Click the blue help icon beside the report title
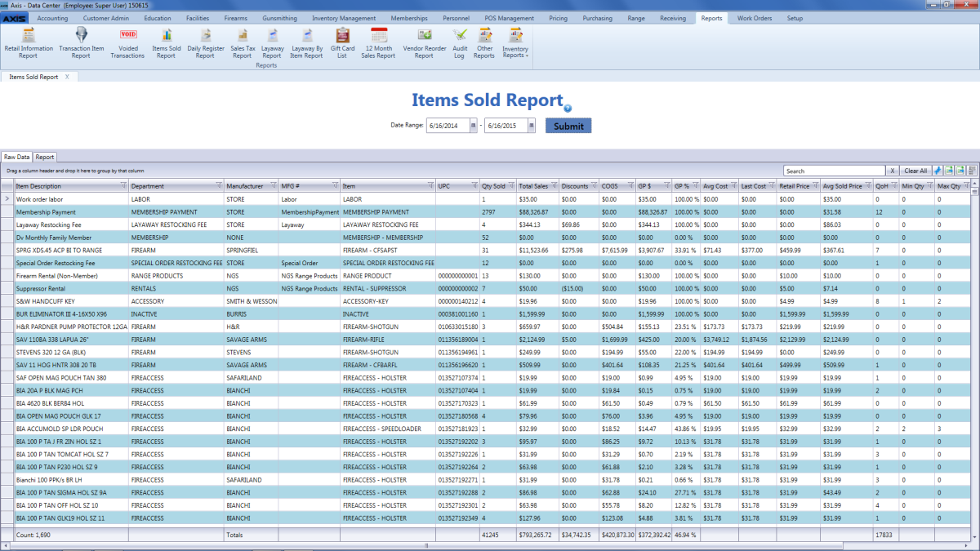This screenshot has height=551, width=980. [x=568, y=108]
